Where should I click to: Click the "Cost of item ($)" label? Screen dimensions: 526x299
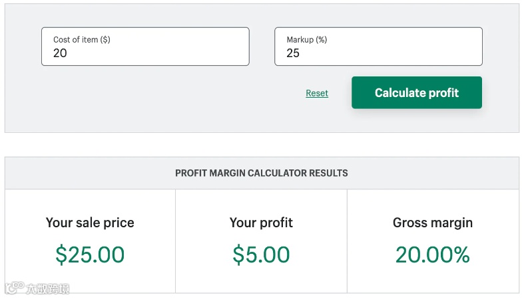(x=82, y=40)
